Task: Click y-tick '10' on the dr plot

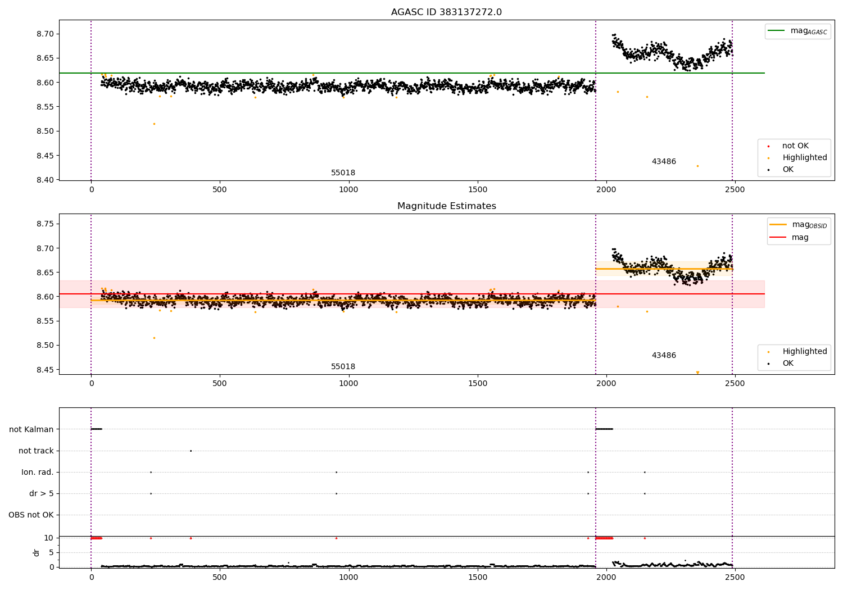Action: (49, 538)
